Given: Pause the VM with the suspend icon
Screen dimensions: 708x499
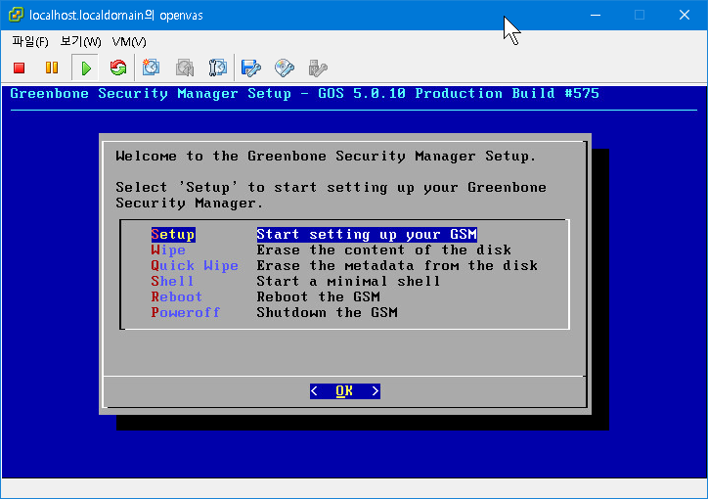Looking at the screenshot, I should point(52,68).
